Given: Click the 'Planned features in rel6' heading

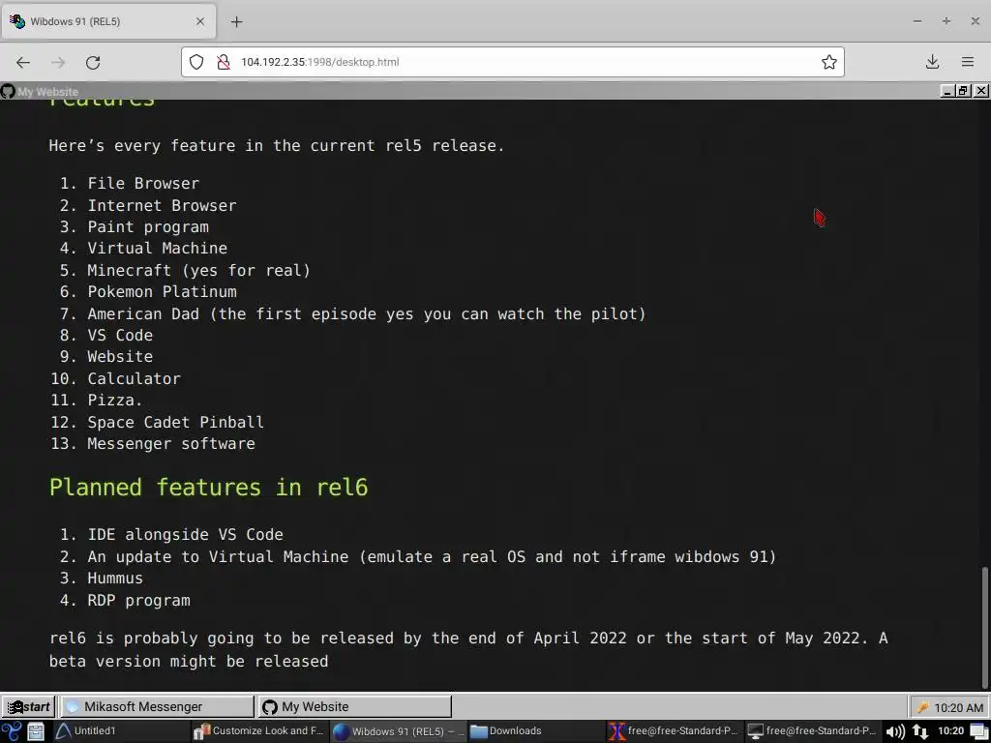Looking at the screenshot, I should (x=209, y=488).
